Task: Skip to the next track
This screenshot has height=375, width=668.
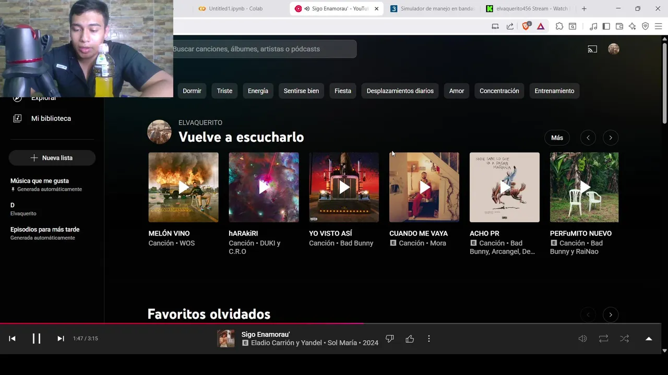Action: tap(61, 339)
